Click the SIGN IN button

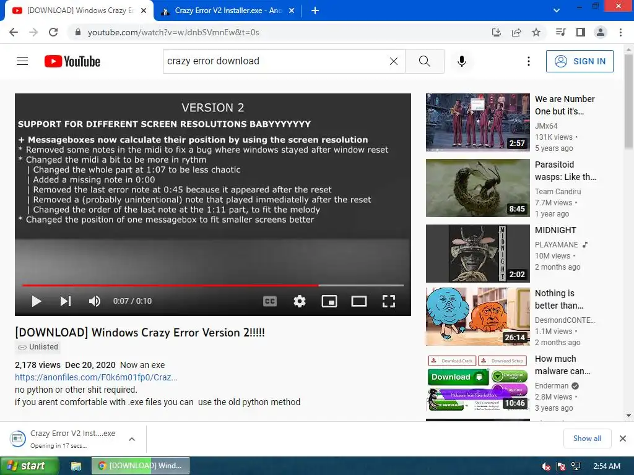tap(580, 61)
